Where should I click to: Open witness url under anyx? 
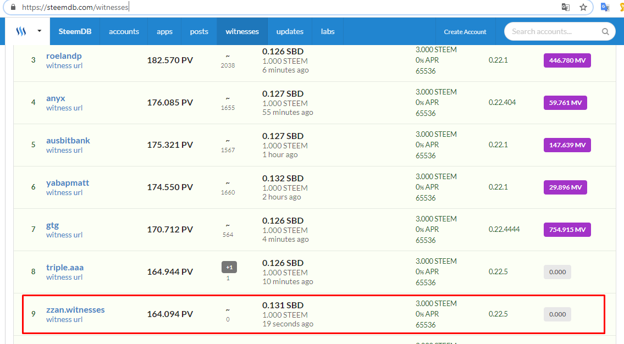tap(64, 108)
